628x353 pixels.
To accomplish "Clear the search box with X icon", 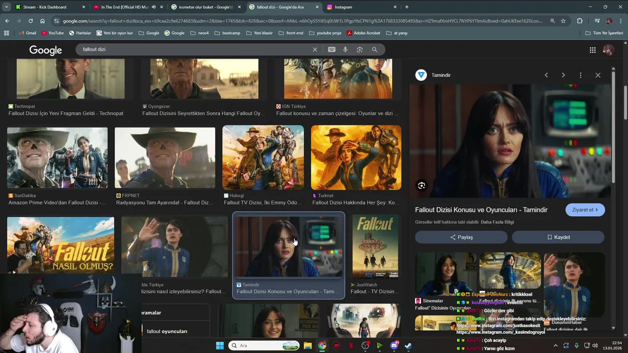I will coord(315,50).
